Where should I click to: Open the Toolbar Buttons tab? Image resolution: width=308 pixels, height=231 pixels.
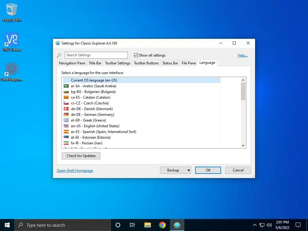(x=146, y=63)
